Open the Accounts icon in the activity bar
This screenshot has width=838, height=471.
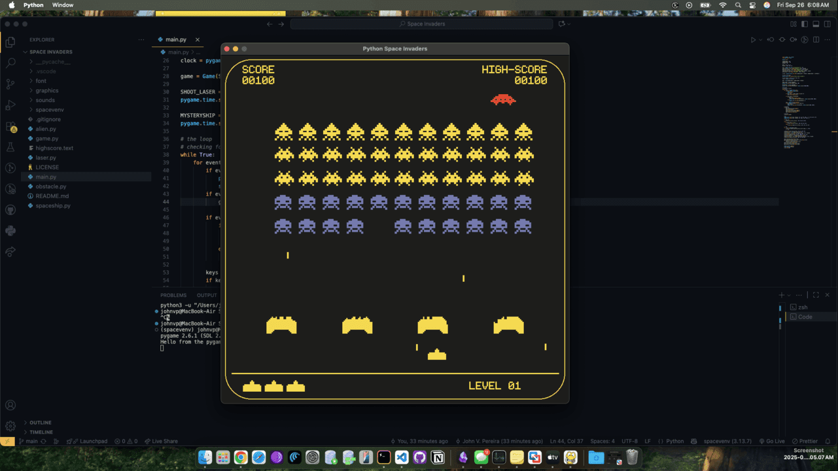pyautogui.click(x=10, y=406)
